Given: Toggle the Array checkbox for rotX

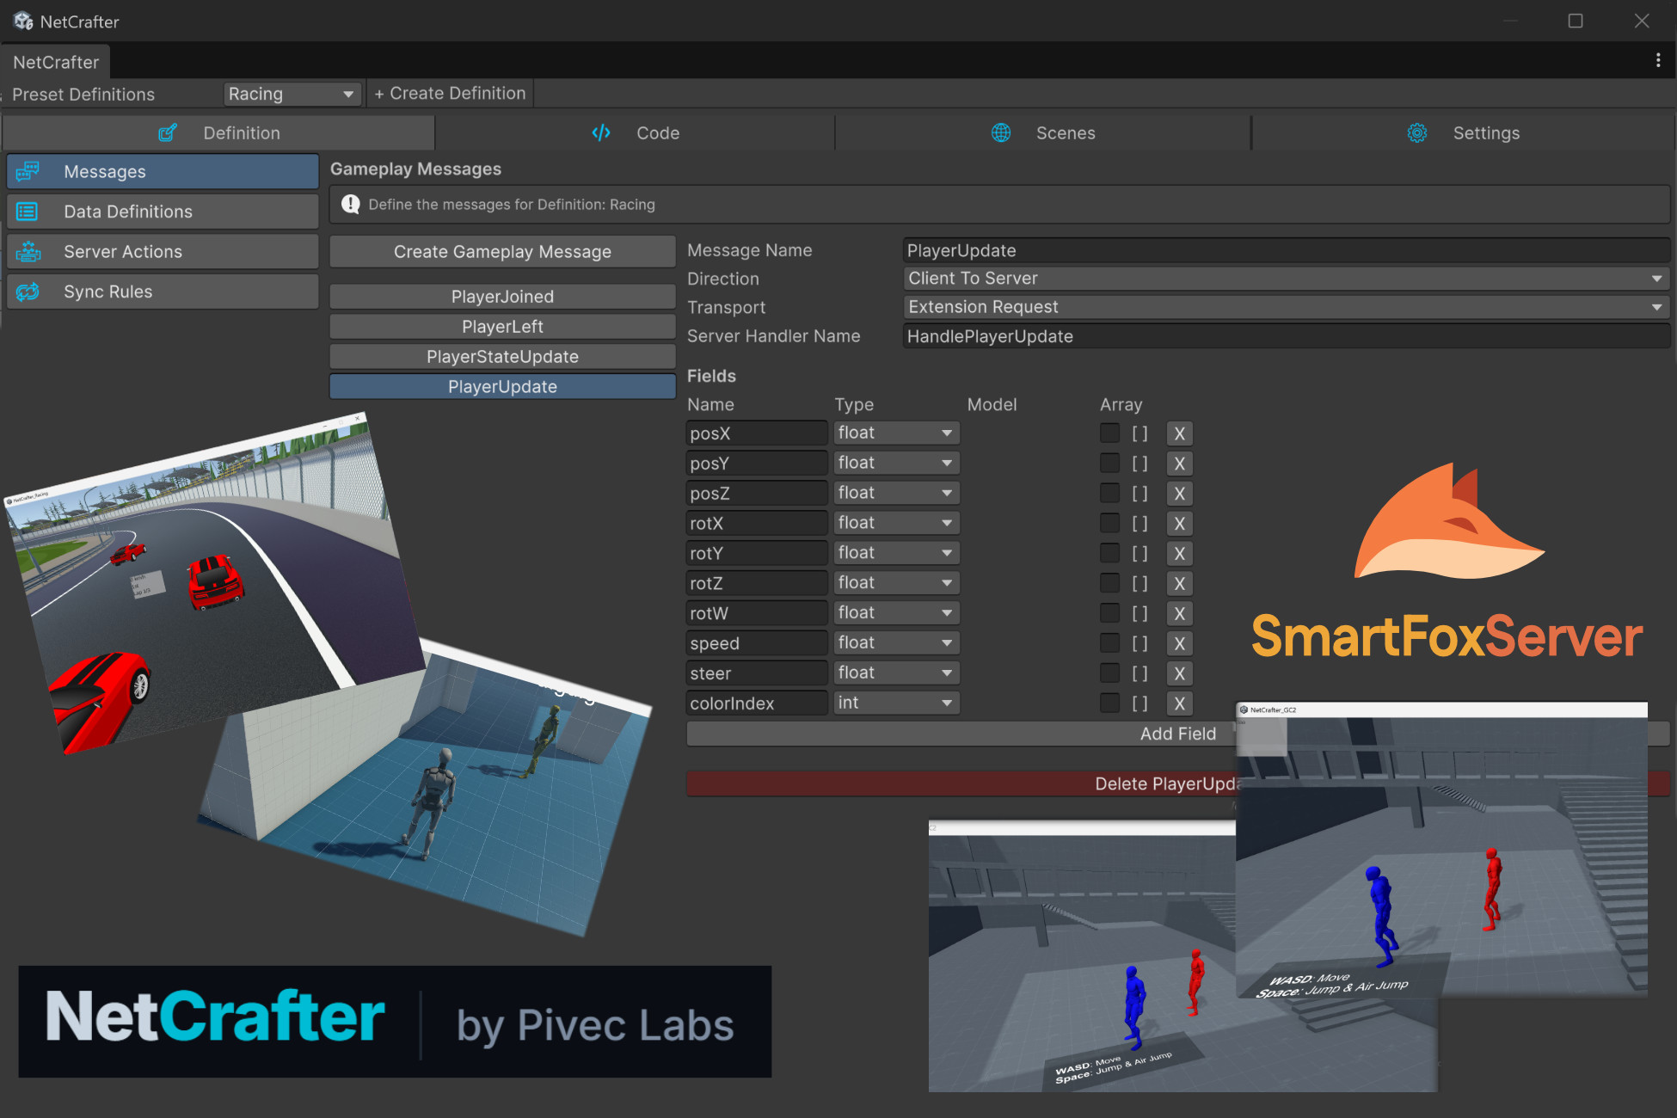Looking at the screenshot, I should (1110, 523).
